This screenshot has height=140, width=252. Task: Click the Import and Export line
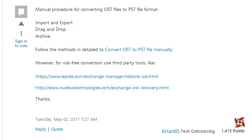tap(54, 23)
